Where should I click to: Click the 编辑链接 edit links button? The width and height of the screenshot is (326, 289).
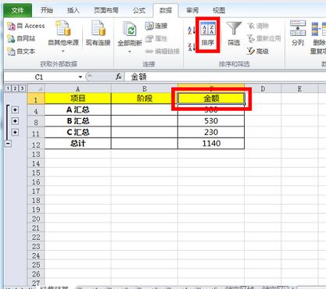pos(163,52)
